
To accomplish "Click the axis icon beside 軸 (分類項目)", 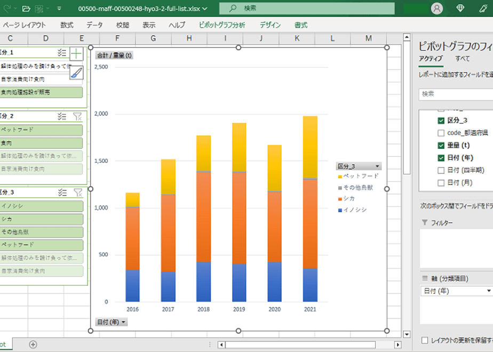I will tap(425, 278).
